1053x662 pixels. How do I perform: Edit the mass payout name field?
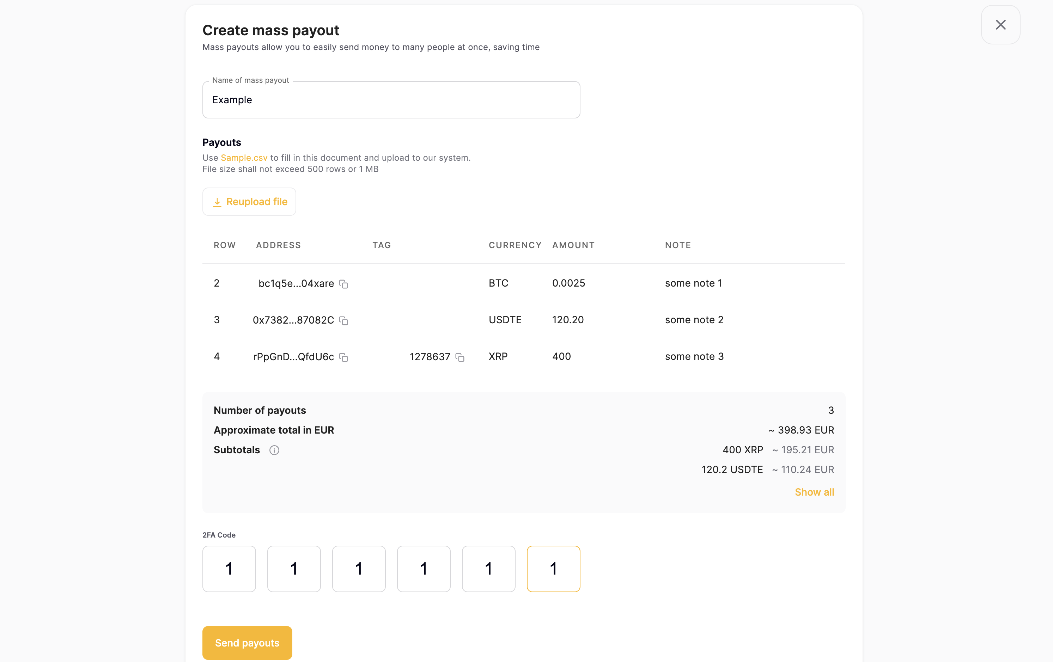coord(391,100)
